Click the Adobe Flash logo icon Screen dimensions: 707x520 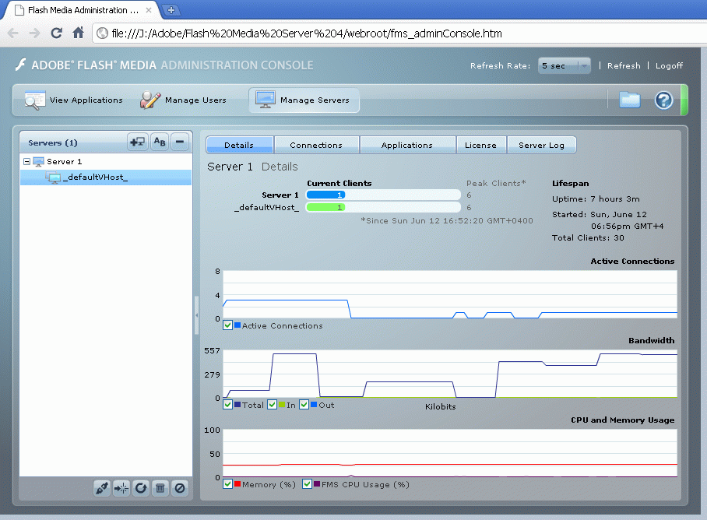(20, 65)
